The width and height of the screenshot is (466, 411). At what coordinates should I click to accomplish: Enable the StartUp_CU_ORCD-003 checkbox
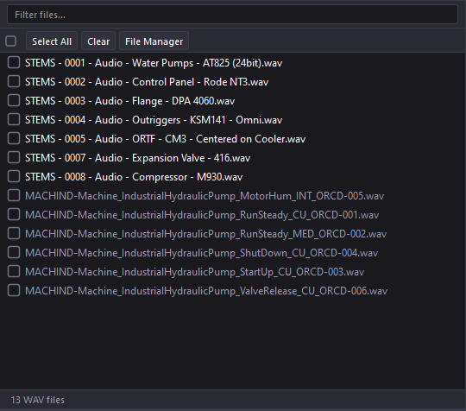coord(14,271)
